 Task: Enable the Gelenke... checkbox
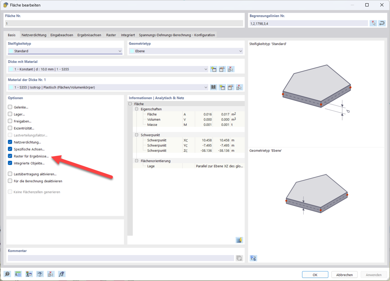point(10,107)
